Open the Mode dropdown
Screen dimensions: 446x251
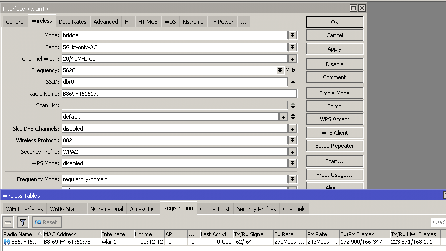click(293, 35)
